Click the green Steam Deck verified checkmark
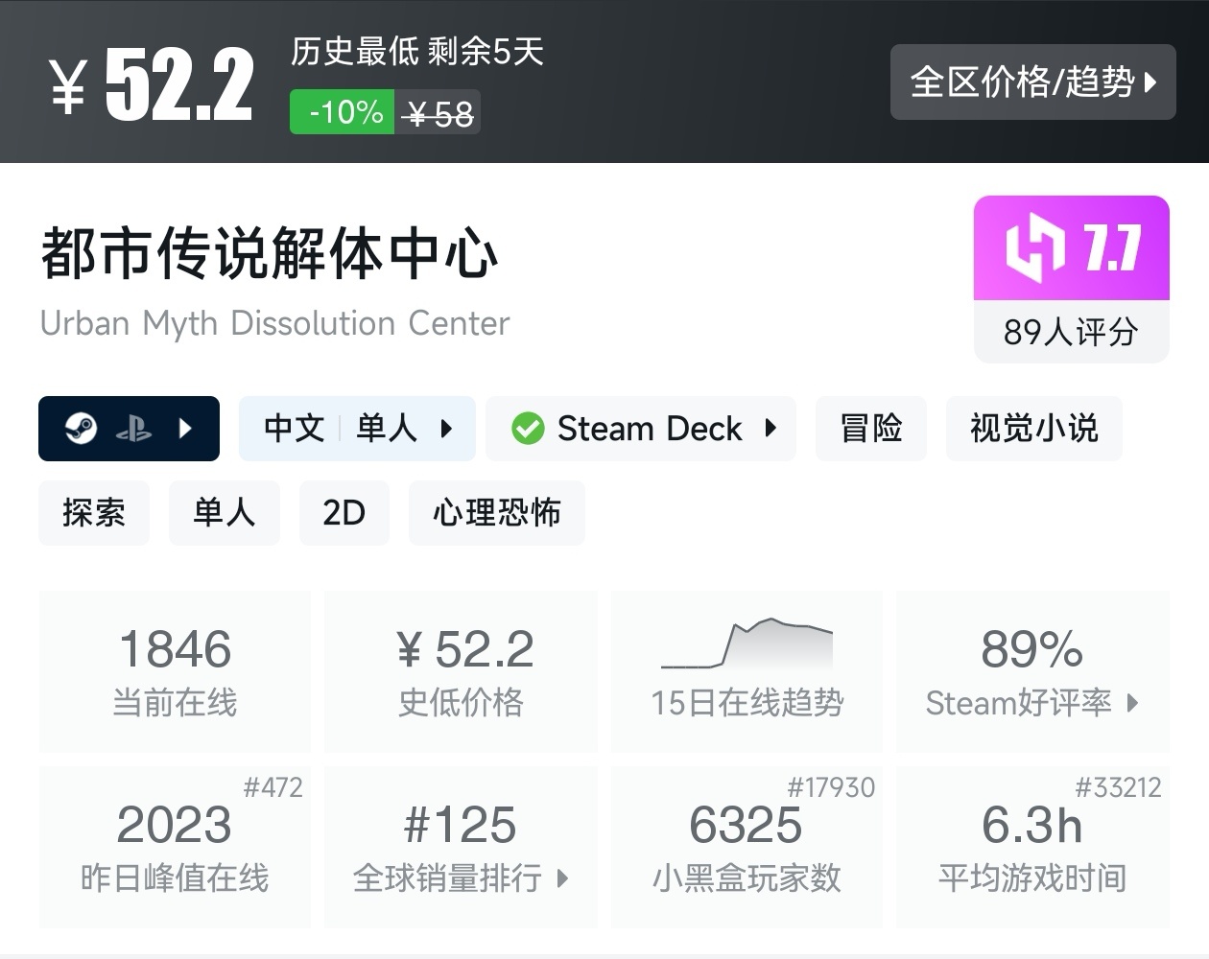The height and width of the screenshot is (959, 1209). tap(528, 429)
